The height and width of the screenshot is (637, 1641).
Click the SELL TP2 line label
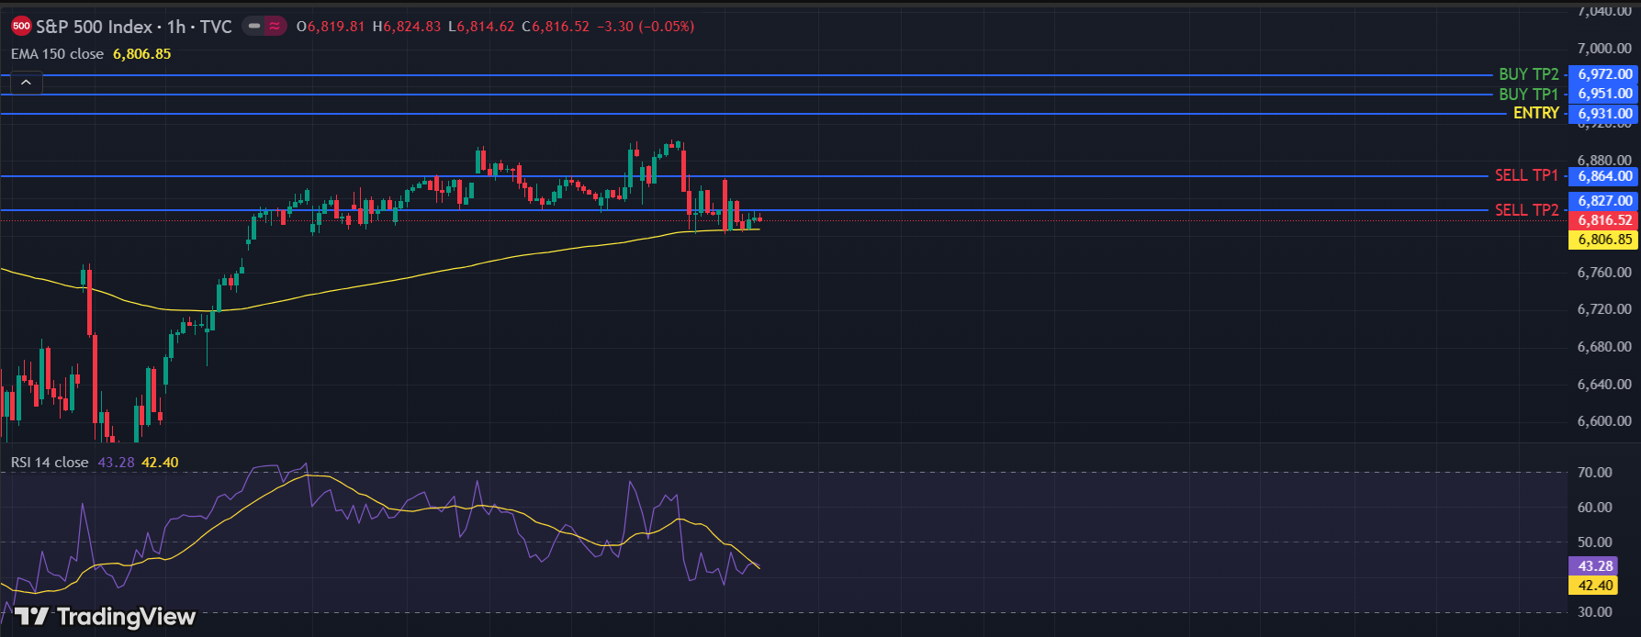[x=1526, y=210]
